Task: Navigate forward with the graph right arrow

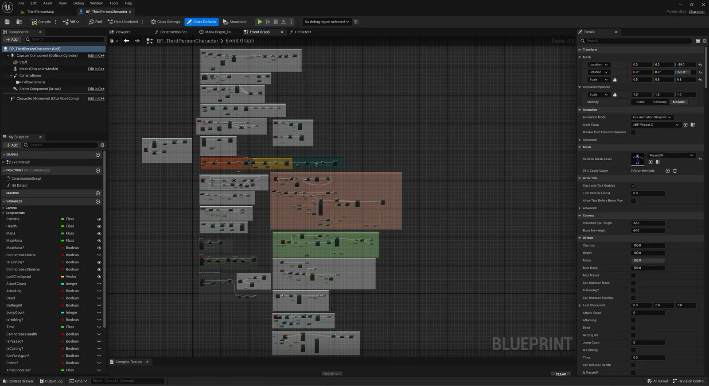Action: (137, 41)
